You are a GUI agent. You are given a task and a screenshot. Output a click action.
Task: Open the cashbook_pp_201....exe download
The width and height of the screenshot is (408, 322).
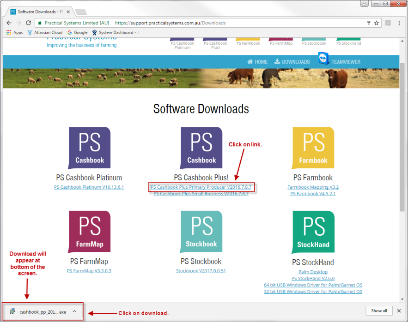[43, 311]
